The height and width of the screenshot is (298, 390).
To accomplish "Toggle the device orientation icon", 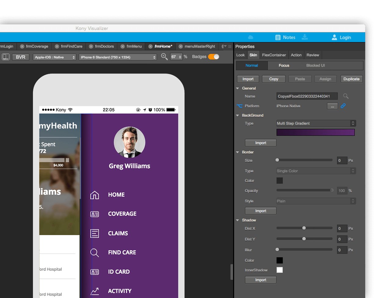I will (6, 57).
